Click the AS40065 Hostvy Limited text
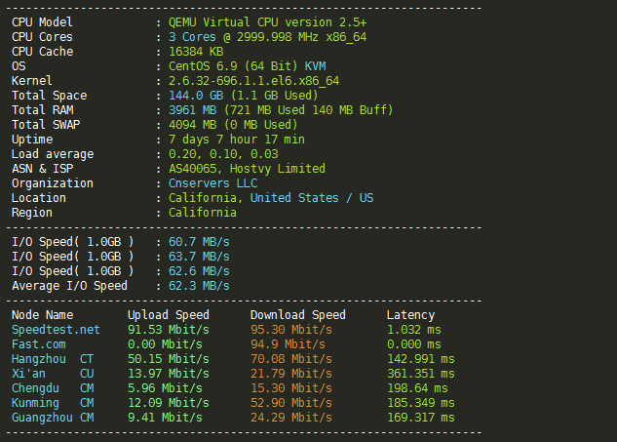This screenshot has height=442, width=617. coord(247,169)
